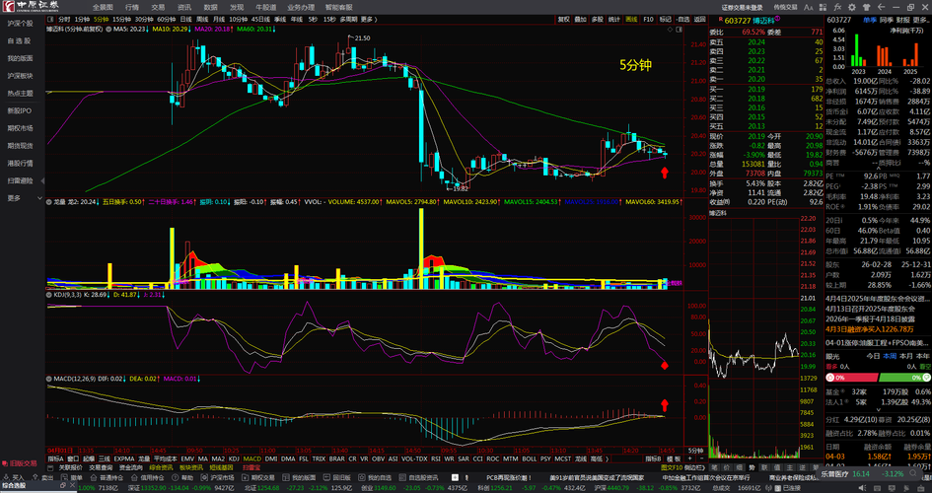Open 更多 periods dropdown after 多周期

[369, 19]
